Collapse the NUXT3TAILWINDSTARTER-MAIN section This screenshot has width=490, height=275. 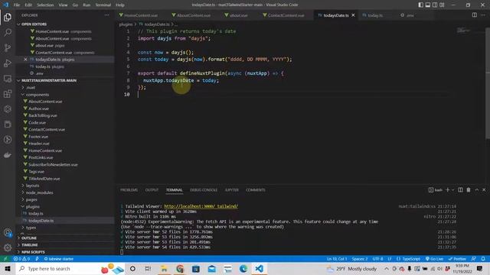click(x=65, y=80)
